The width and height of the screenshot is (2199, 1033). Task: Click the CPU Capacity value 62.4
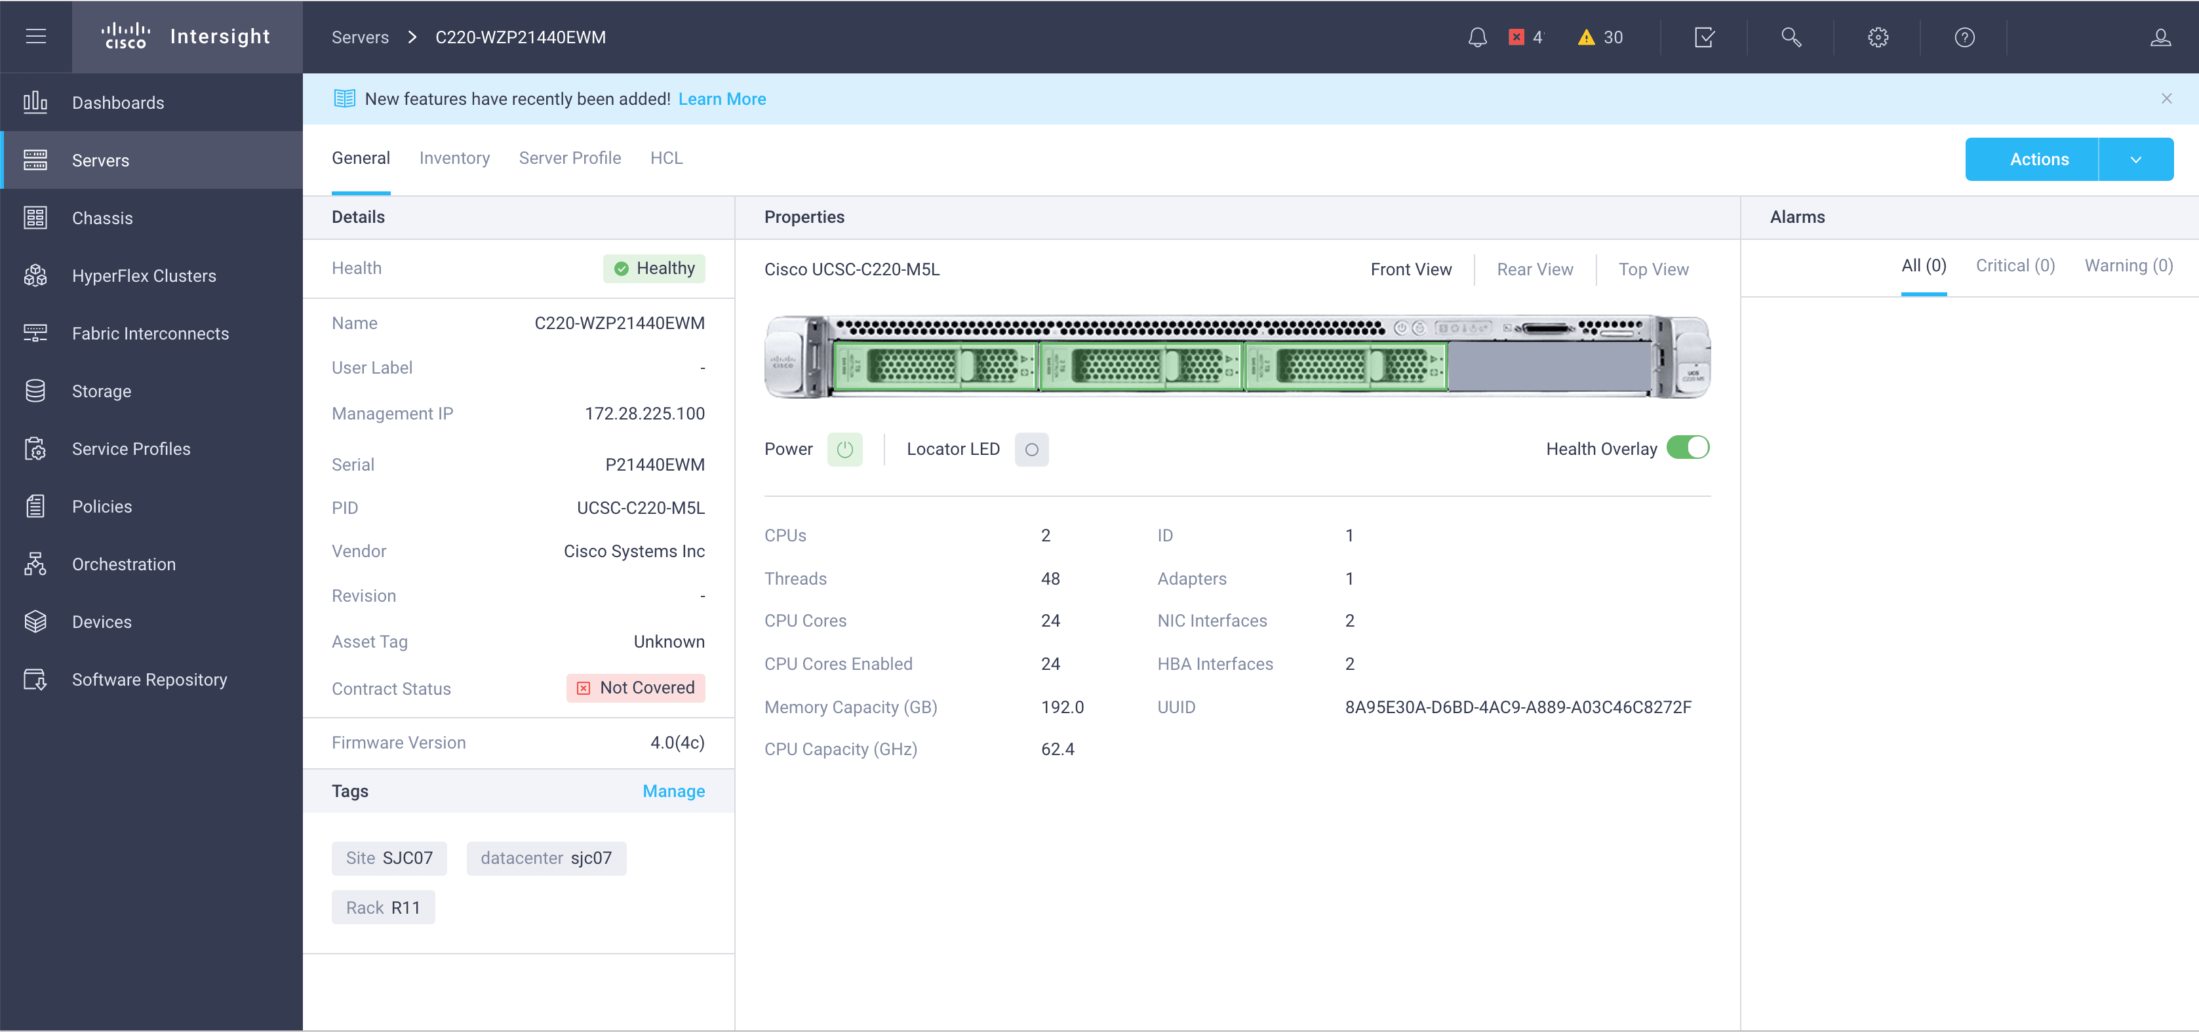pos(1057,749)
